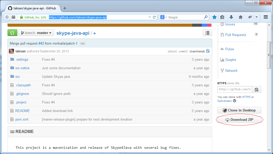Viewport: 273px width, 154px height.
Task: Click the src-native folder icon
Action: coord(12,68)
